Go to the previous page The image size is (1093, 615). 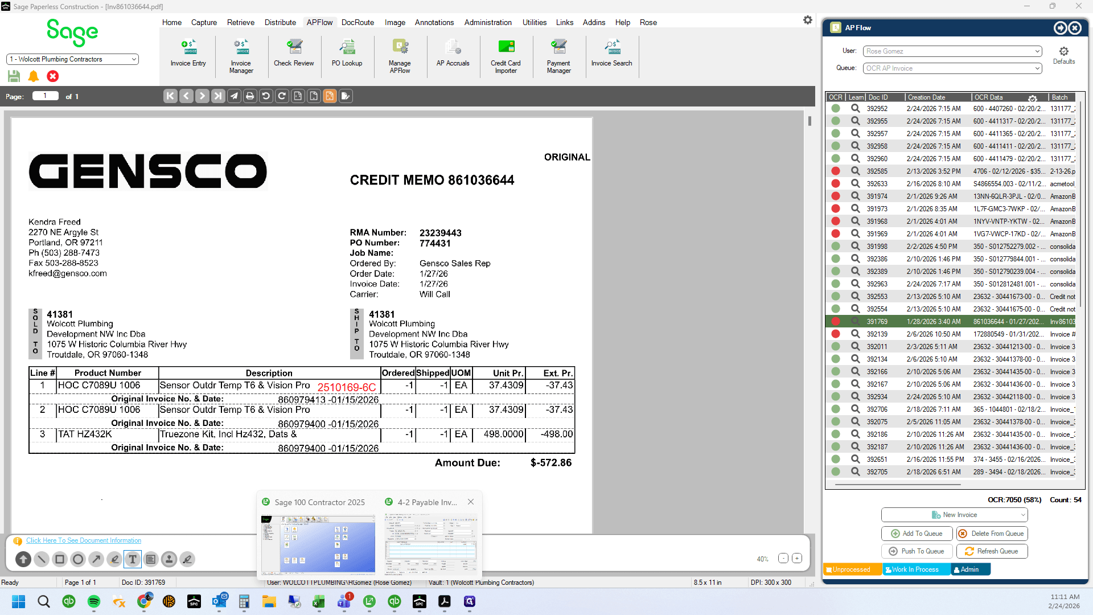tap(186, 96)
